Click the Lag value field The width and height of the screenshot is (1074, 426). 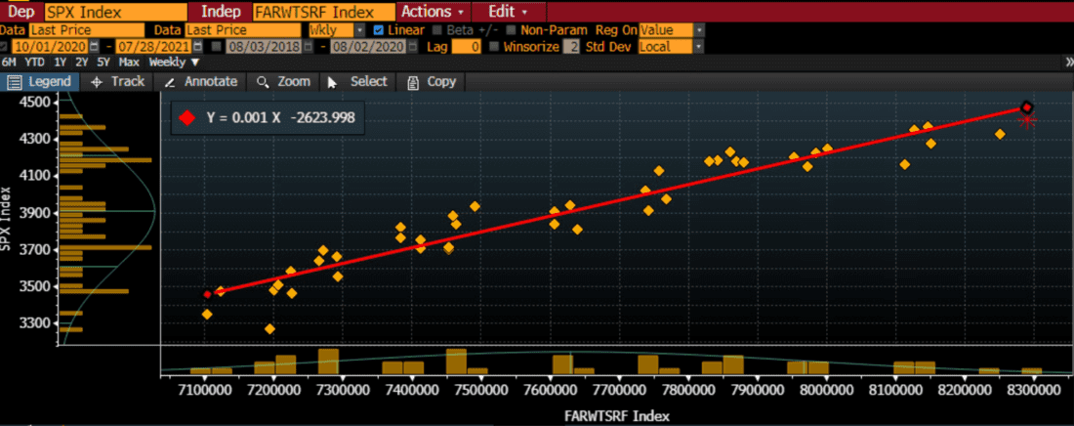467,47
